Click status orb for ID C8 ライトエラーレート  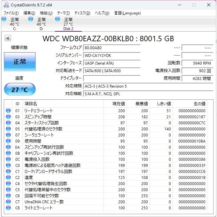pos(8,208)
